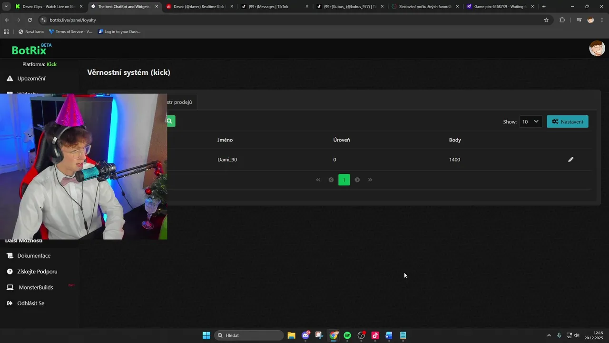Bookmark this page with star icon
The height and width of the screenshot is (343, 609).
(x=546, y=20)
